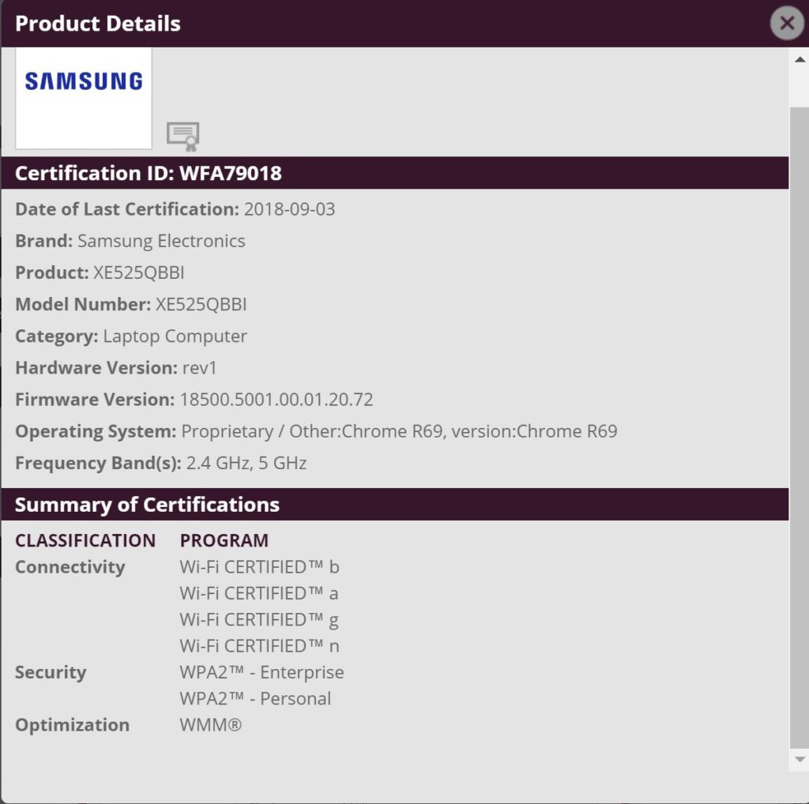Click the Product Details title text
Viewport: 809px width, 804px height.
click(98, 24)
